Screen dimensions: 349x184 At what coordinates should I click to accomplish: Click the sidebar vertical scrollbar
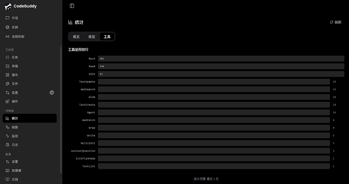click(x=61, y=110)
